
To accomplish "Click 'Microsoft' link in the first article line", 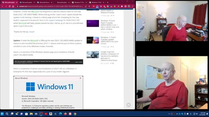I will pyautogui.click(x=35, y=12).
